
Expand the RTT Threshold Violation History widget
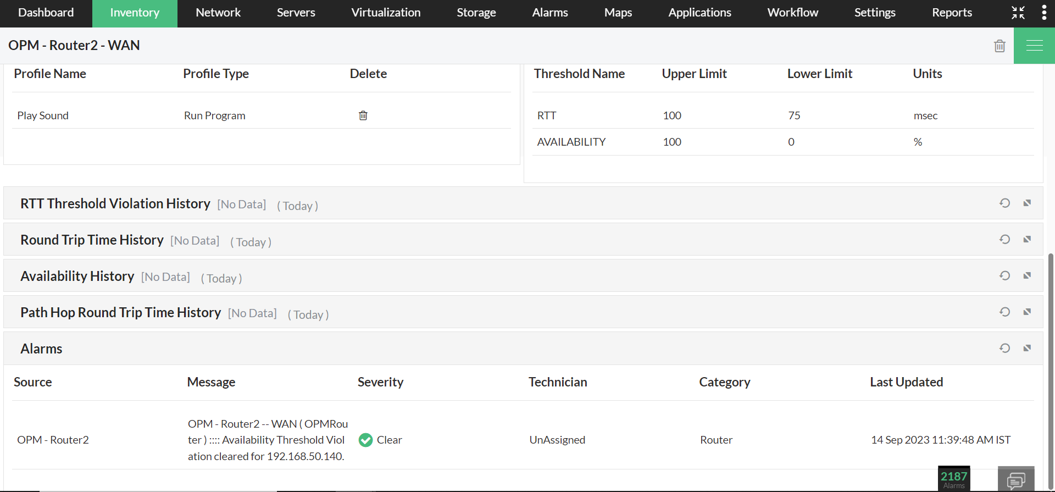1027,203
